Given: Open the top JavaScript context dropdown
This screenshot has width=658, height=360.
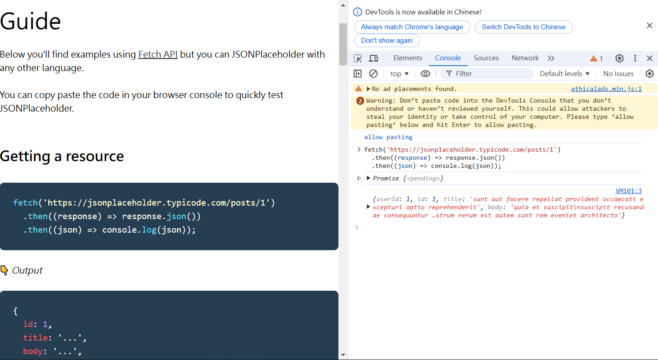Looking at the screenshot, I should (400, 73).
